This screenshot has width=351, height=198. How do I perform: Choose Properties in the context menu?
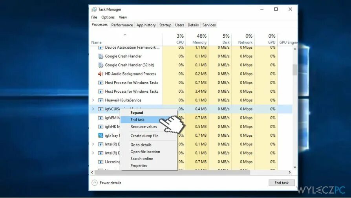click(x=149, y=165)
